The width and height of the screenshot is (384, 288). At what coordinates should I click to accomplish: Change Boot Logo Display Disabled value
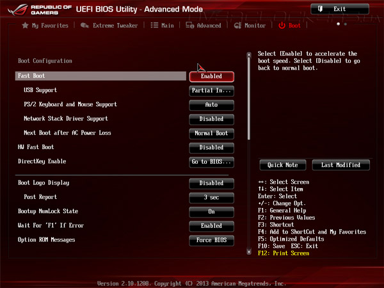[211, 183]
